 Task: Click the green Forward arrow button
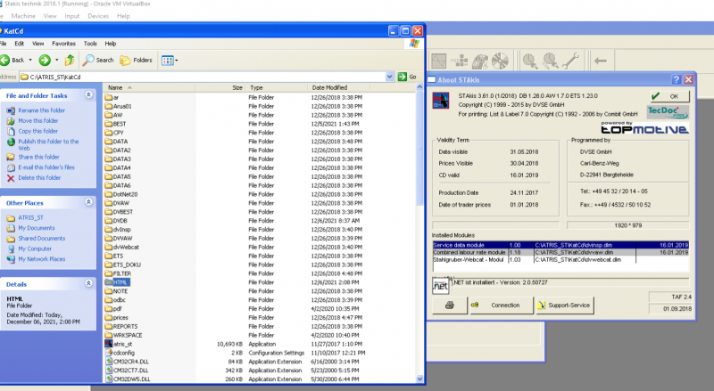45,60
